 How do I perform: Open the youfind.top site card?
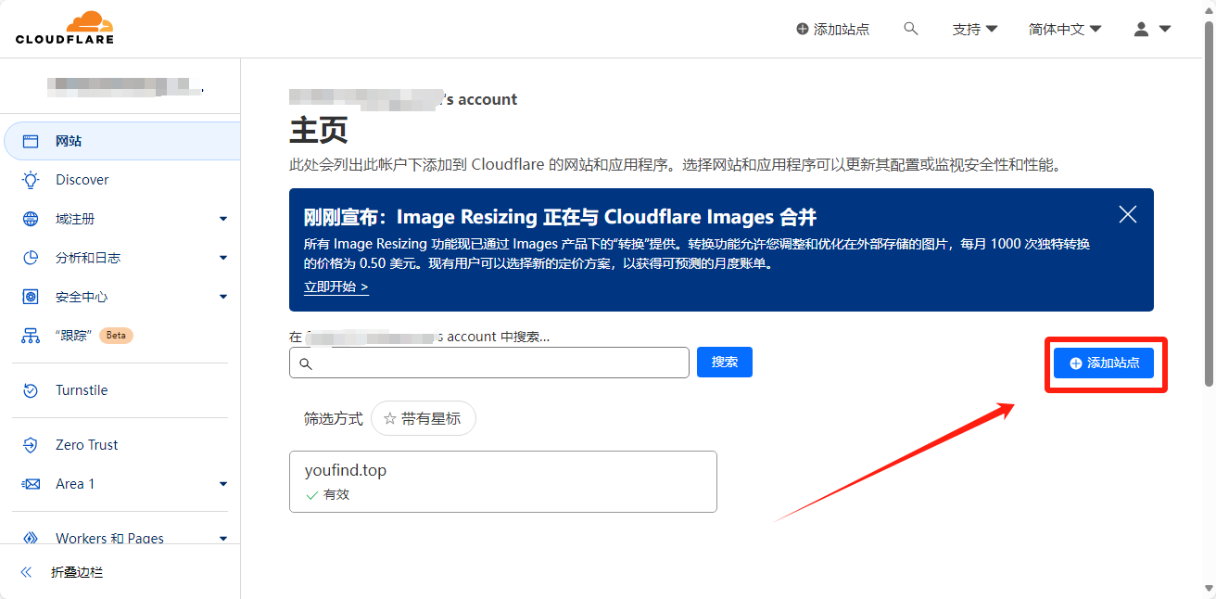502,481
